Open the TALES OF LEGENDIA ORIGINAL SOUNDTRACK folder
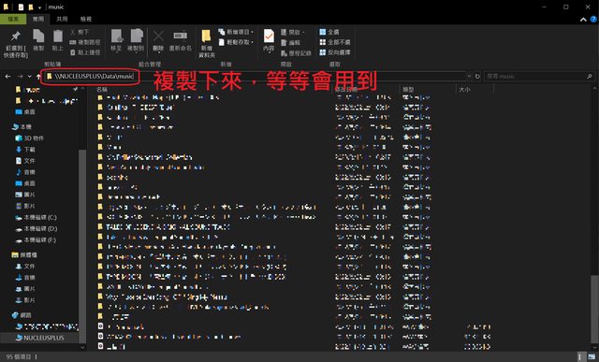Image resolution: width=599 pixels, height=362 pixels. click(164, 226)
